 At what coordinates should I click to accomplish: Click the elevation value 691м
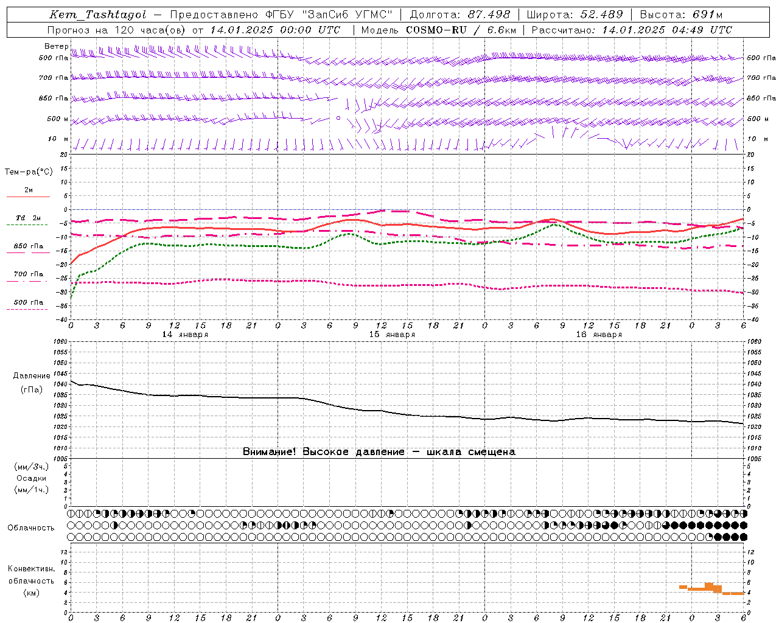[707, 15]
